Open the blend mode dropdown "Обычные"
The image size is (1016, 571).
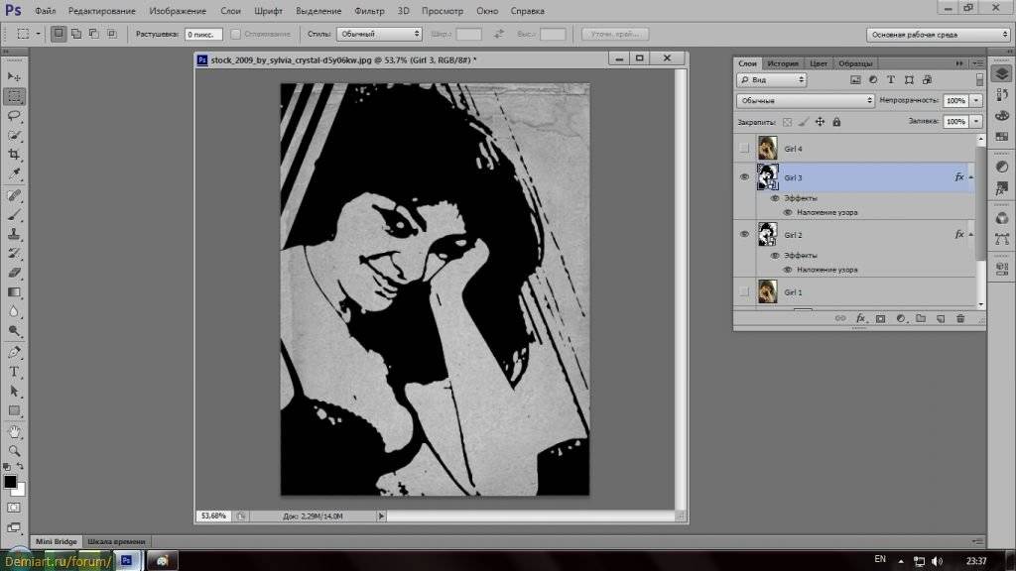[805, 100]
